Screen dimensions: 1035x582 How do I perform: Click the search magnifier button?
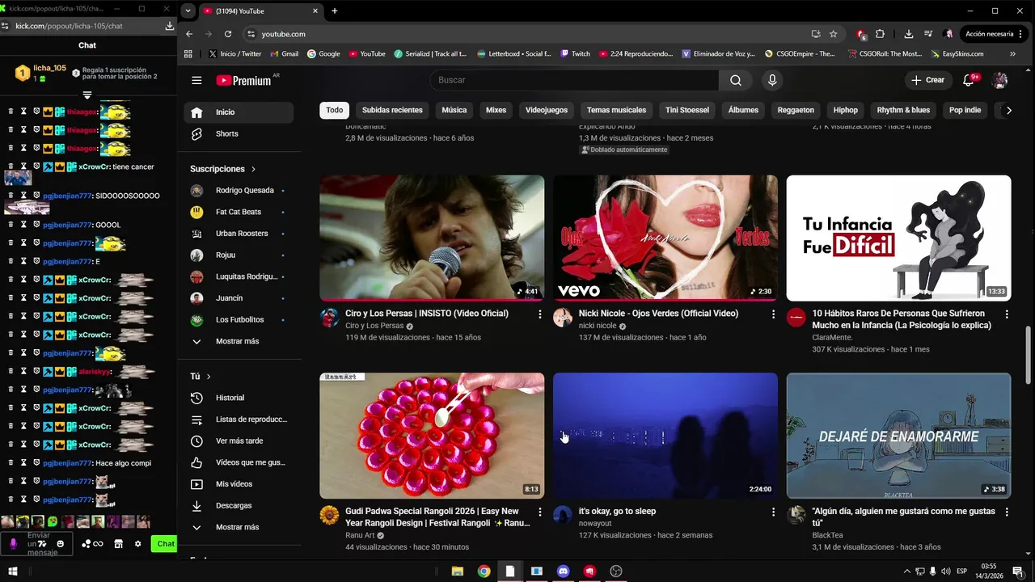(735, 80)
